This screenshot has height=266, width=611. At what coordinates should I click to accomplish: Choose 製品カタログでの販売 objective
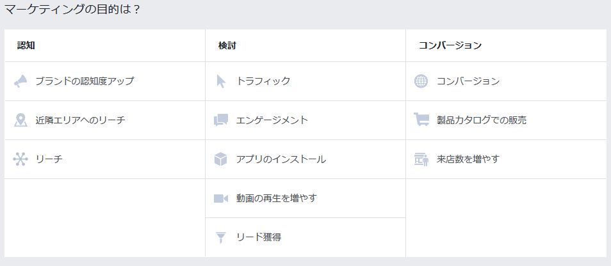(482, 120)
